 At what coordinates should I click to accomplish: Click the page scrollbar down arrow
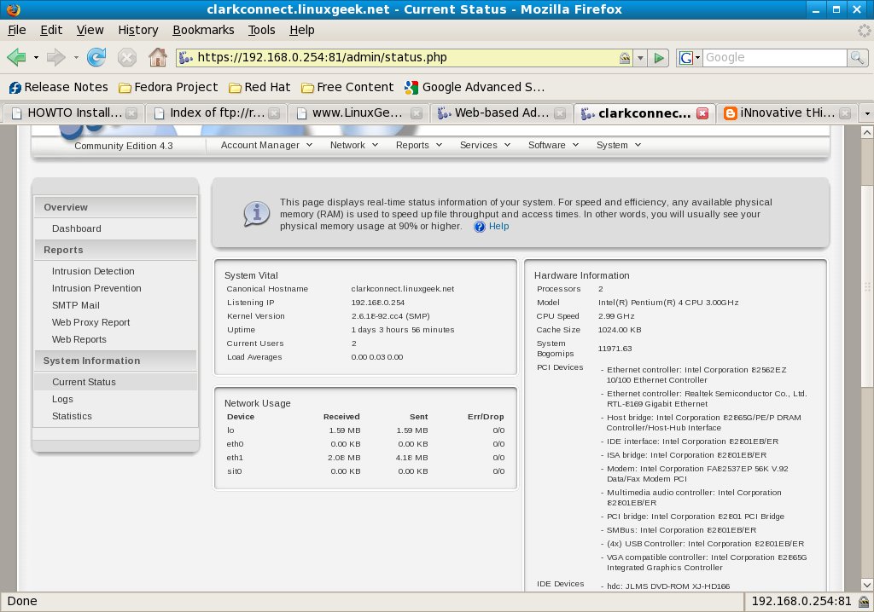click(867, 585)
